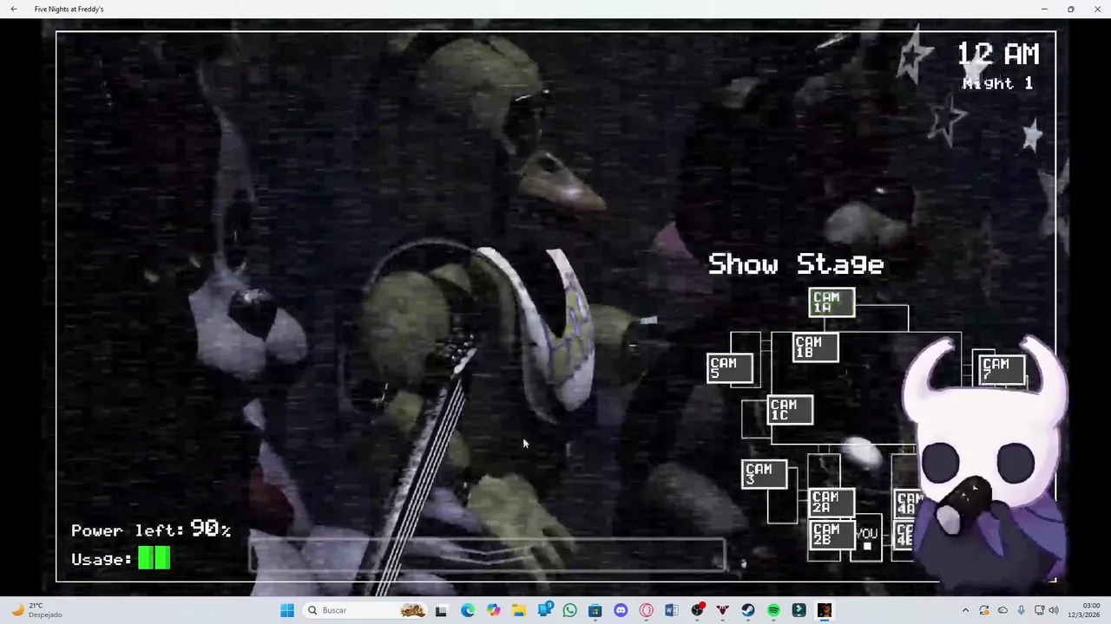The width and height of the screenshot is (1111, 624).
Task: Expand hidden system tray icons chevron
Action: (x=965, y=610)
